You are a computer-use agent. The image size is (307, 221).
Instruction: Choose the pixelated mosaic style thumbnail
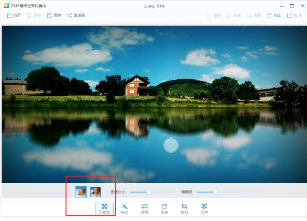point(81,192)
